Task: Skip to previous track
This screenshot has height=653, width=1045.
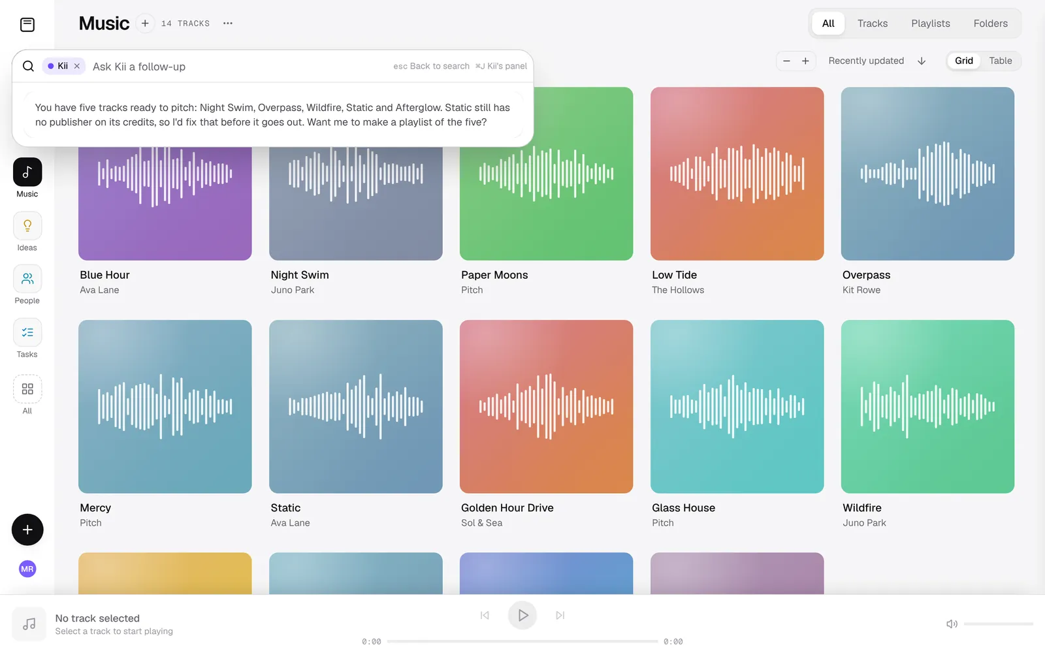Action: click(485, 615)
